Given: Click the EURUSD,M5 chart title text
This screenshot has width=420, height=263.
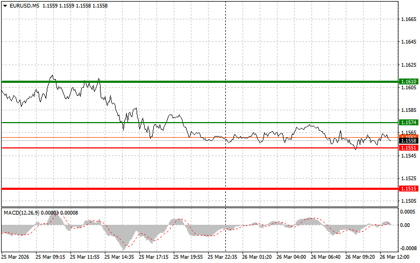Looking at the screenshot, I should pyautogui.click(x=24, y=5).
